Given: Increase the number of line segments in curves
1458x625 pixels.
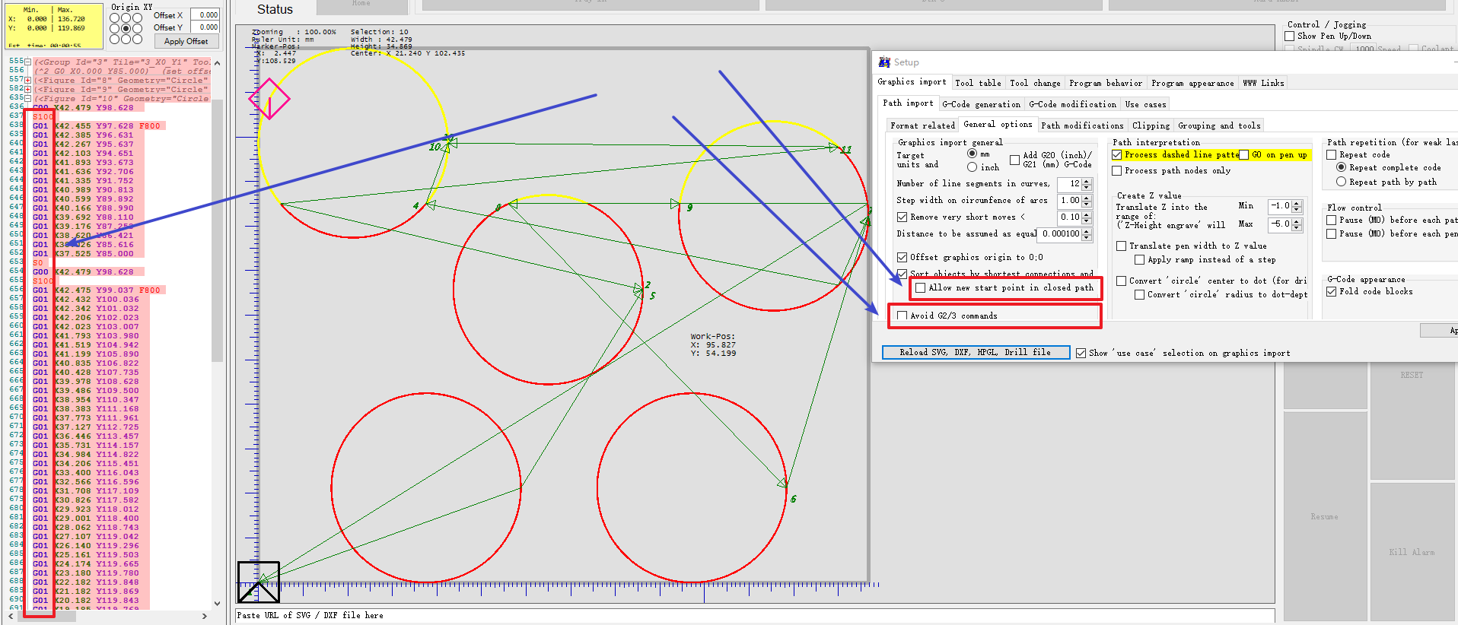Looking at the screenshot, I should [1087, 181].
